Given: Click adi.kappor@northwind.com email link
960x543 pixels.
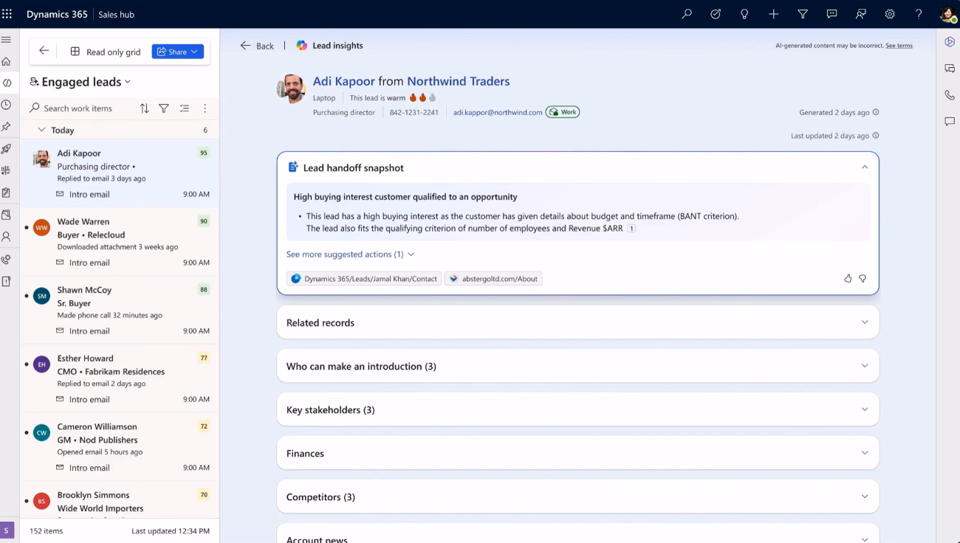Looking at the screenshot, I should point(498,112).
